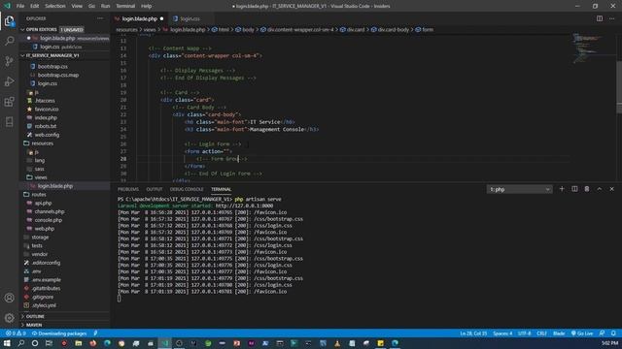Image resolution: width=622 pixels, height=349 pixels.
Task: Open the Selection menu
Action: pos(55,6)
